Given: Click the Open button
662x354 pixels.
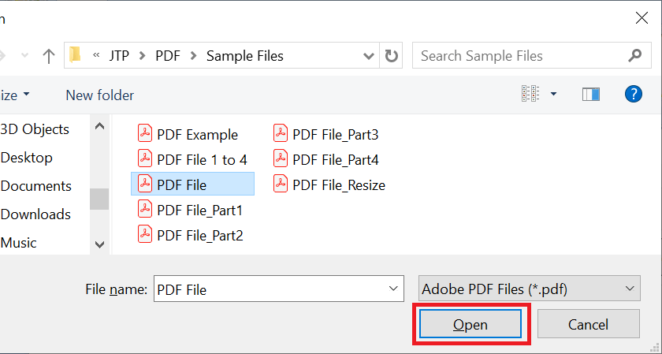Looking at the screenshot, I should [x=470, y=324].
